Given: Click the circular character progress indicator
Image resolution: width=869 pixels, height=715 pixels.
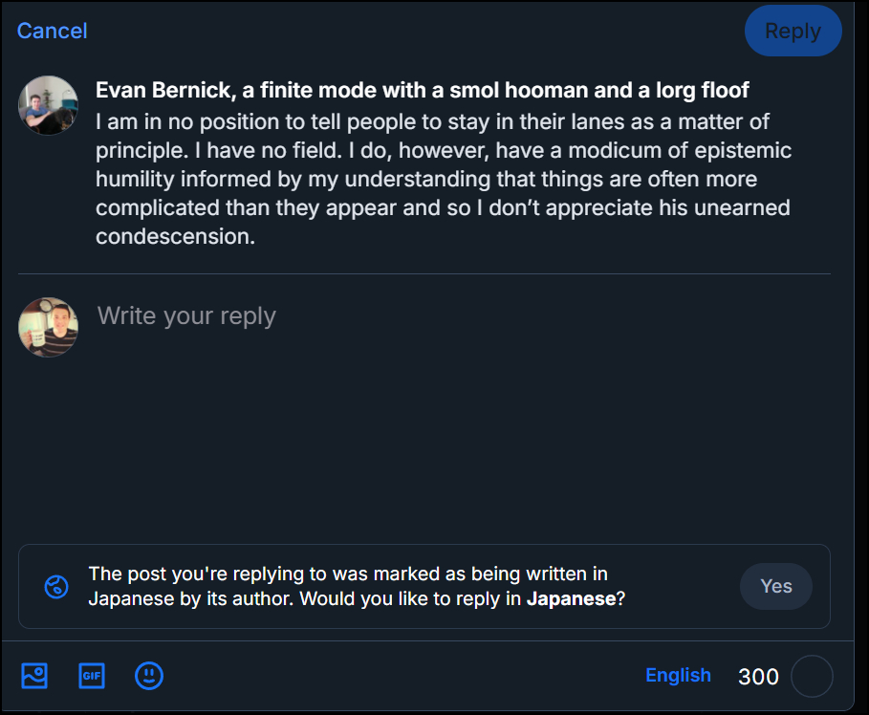Looking at the screenshot, I should (x=812, y=677).
